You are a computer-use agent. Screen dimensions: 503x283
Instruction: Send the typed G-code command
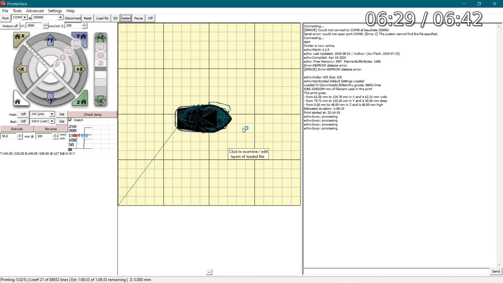[496, 272]
